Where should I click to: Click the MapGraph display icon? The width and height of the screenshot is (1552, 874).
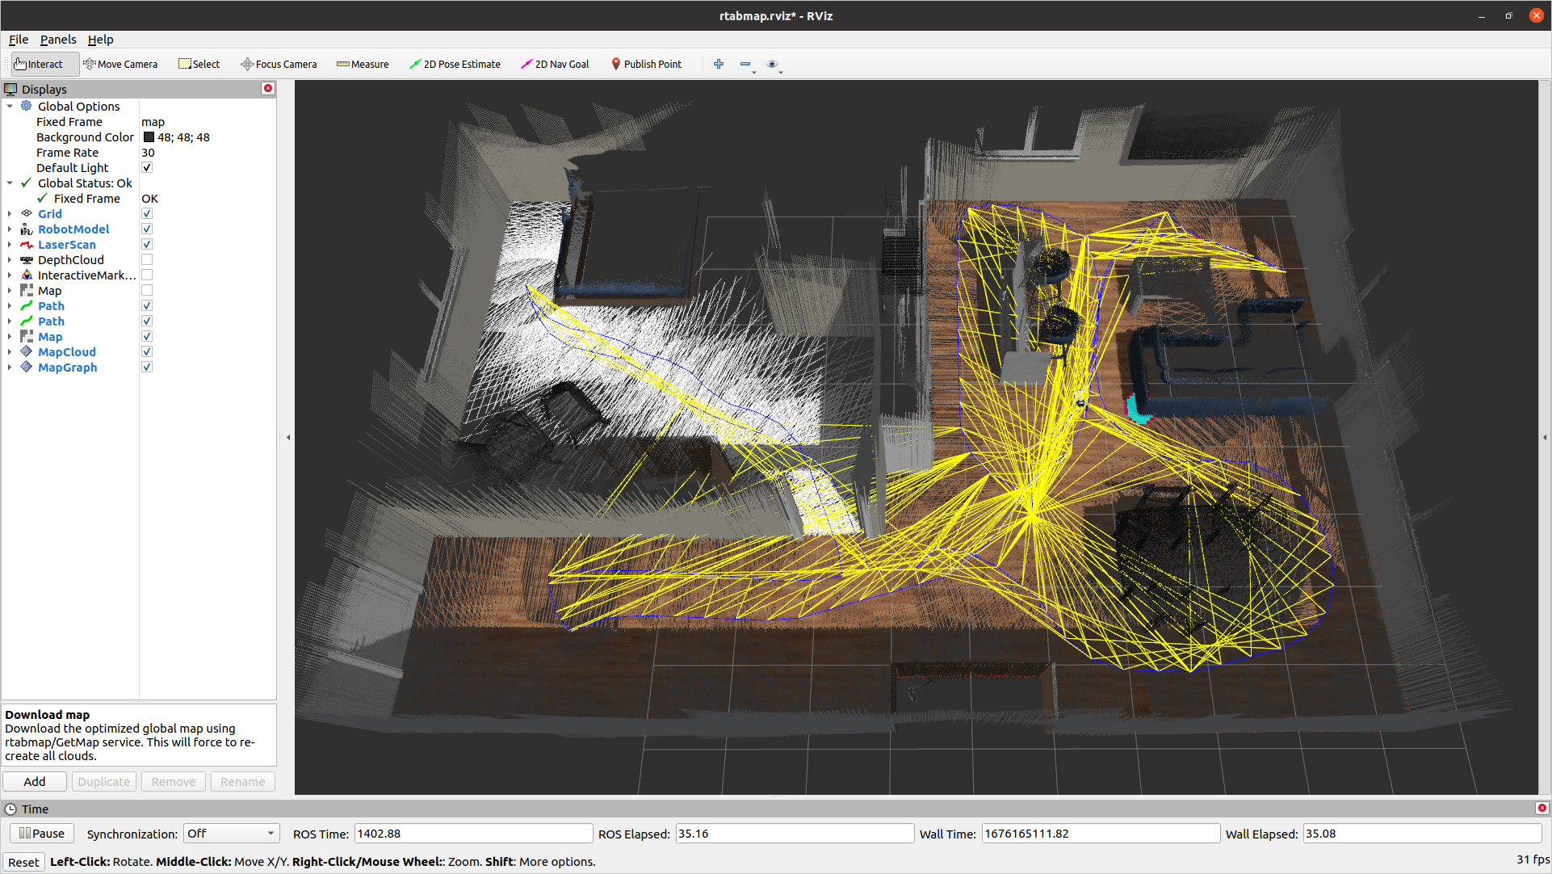[27, 368]
